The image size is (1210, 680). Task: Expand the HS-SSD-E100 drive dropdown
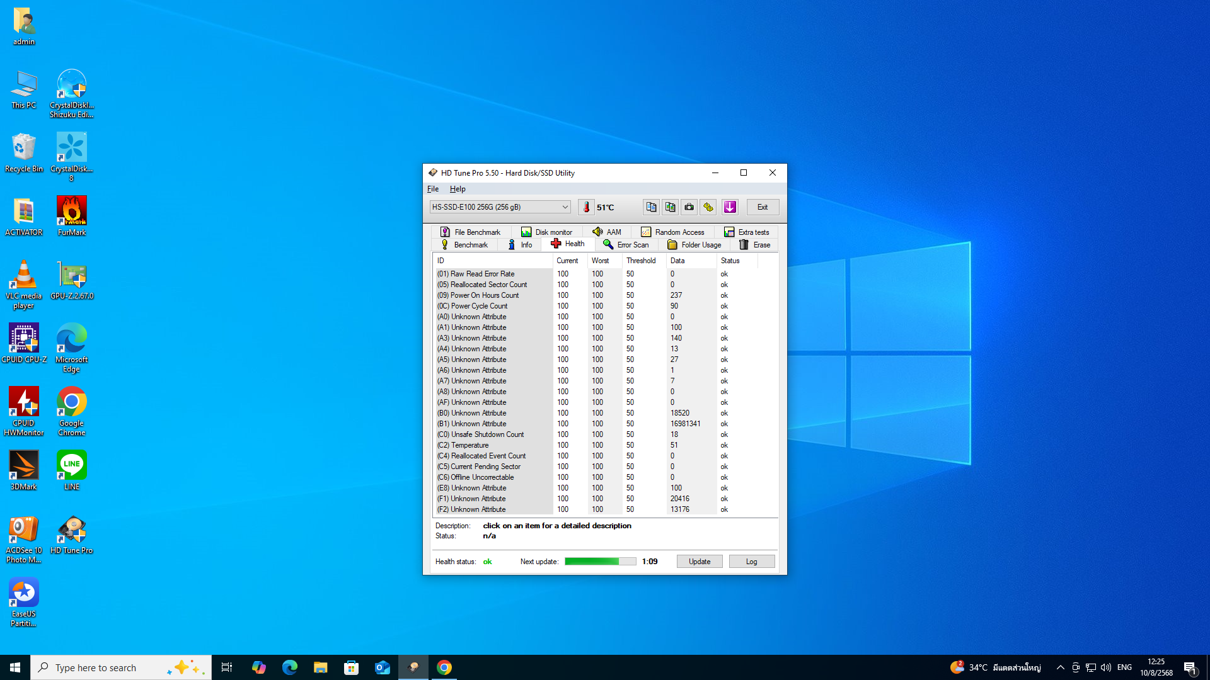[x=565, y=207]
